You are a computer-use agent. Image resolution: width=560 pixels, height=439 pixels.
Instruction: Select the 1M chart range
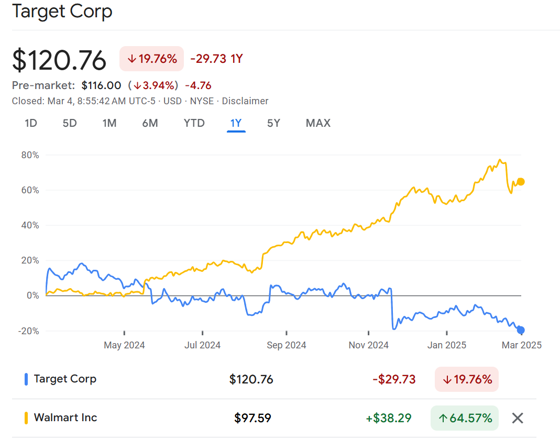coord(109,123)
